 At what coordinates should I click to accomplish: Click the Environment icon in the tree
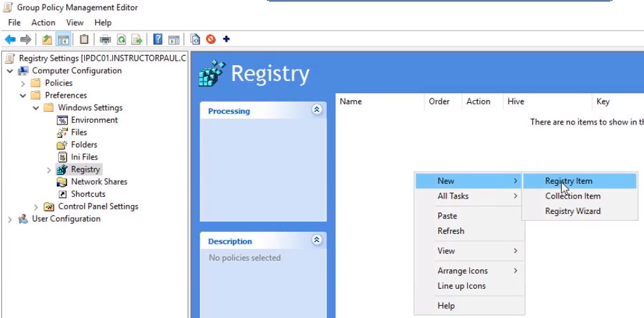pyautogui.click(x=62, y=120)
